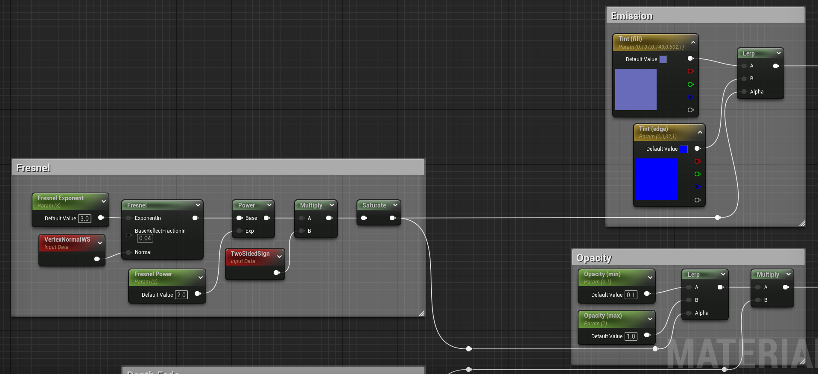Expand the Saturate node chevron
This screenshot has width=818, height=374.
[395, 205]
